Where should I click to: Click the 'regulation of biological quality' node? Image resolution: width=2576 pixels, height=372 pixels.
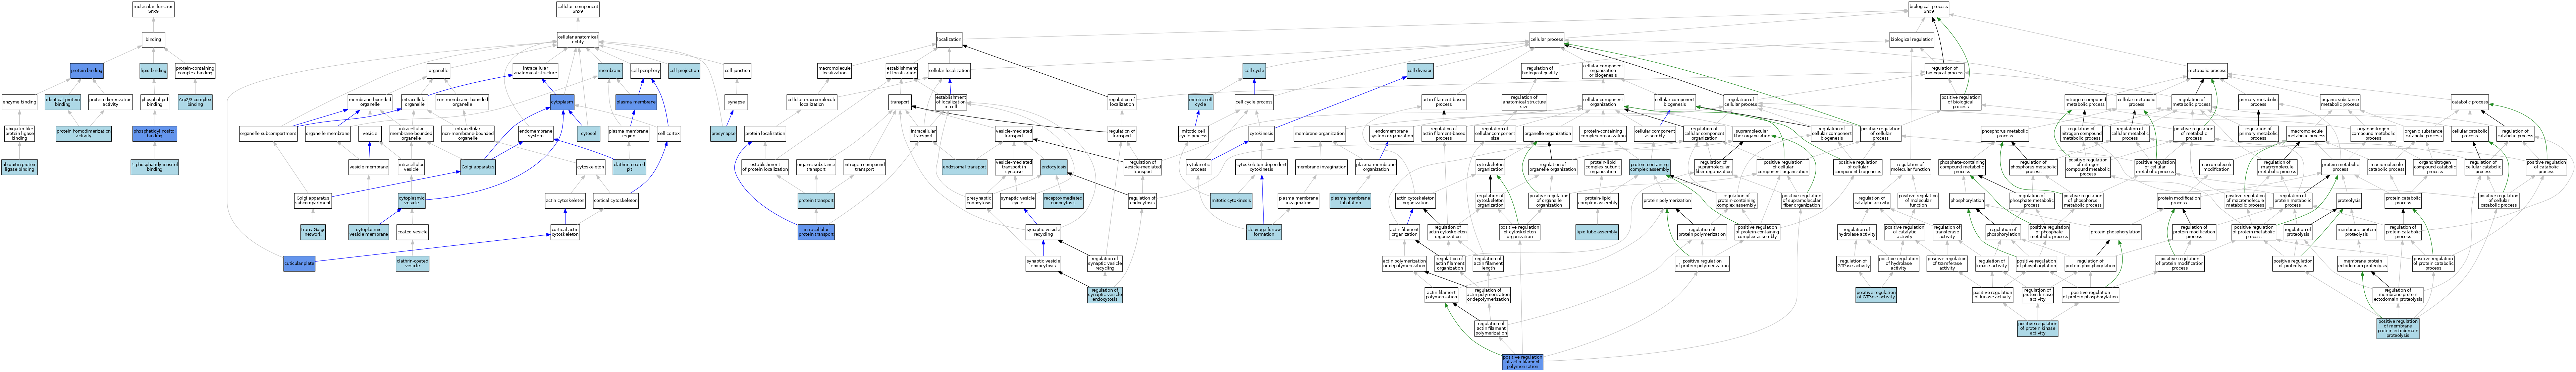(x=1540, y=71)
